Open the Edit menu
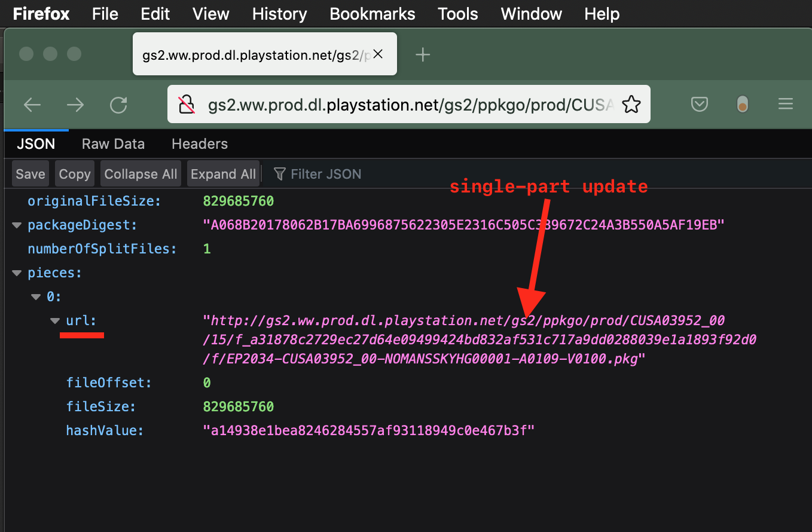 (155, 14)
